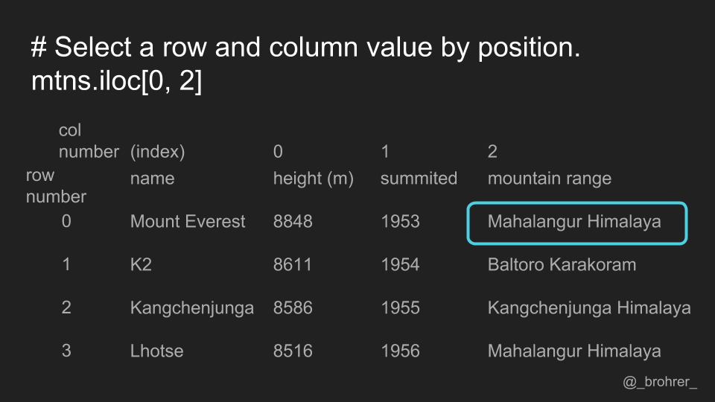Select the 1953 summited value

pyautogui.click(x=401, y=222)
